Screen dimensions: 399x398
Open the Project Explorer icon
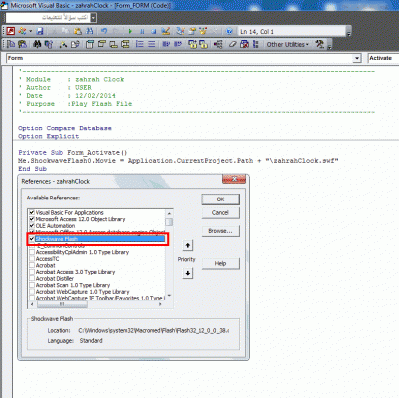coord(180,31)
